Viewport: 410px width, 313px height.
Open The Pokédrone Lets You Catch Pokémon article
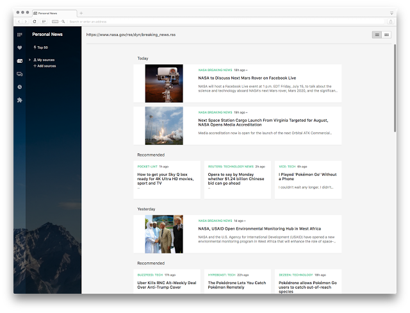(x=237, y=285)
